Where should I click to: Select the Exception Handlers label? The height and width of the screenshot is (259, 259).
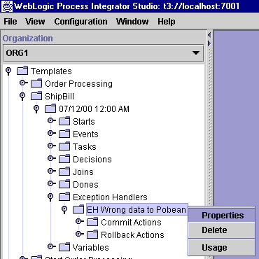point(110,197)
